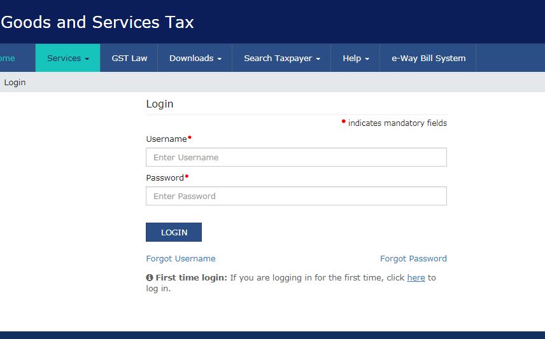Click the Username field label
The width and height of the screenshot is (545, 339).
tap(166, 139)
